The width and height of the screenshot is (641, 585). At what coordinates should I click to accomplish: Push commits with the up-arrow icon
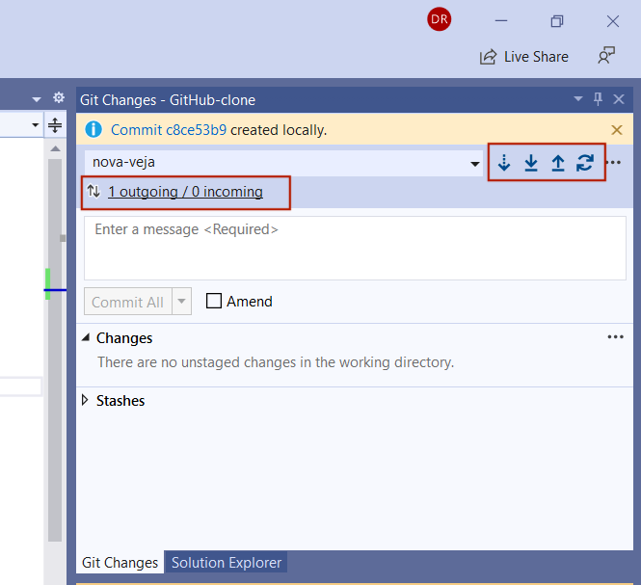point(557,163)
